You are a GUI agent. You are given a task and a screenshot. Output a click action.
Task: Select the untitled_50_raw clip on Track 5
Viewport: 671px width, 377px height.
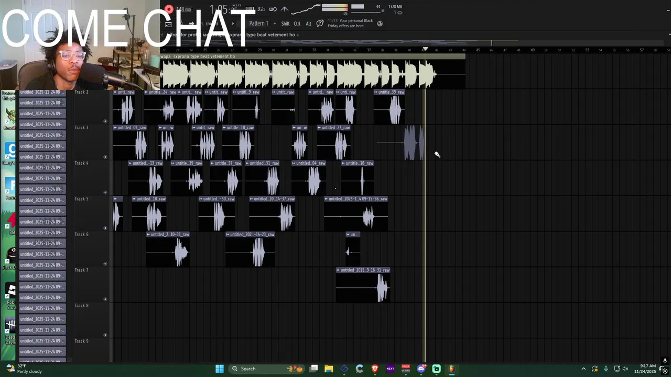click(x=217, y=214)
